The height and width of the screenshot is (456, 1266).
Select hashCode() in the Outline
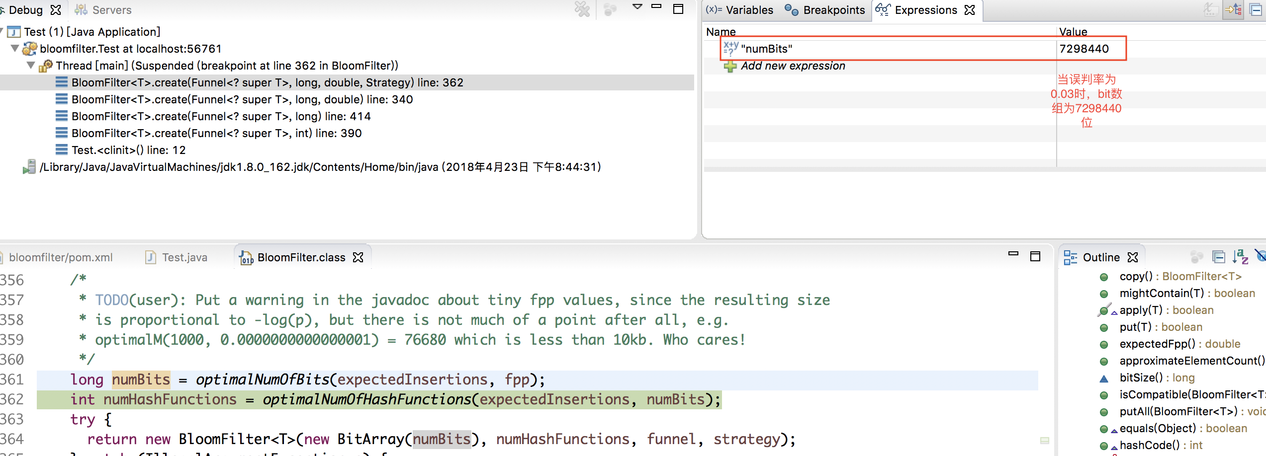pyautogui.click(x=1161, y=445)
